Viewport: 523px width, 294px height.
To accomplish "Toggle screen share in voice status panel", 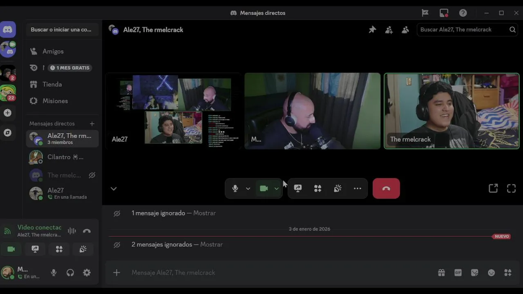I will (x=35, y=249).
